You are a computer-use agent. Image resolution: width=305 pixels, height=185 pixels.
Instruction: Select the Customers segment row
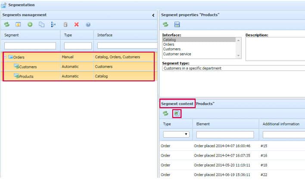click(79, 67)
